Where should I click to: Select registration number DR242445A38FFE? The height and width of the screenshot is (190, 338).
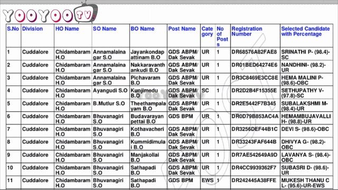tap(253, 180)
